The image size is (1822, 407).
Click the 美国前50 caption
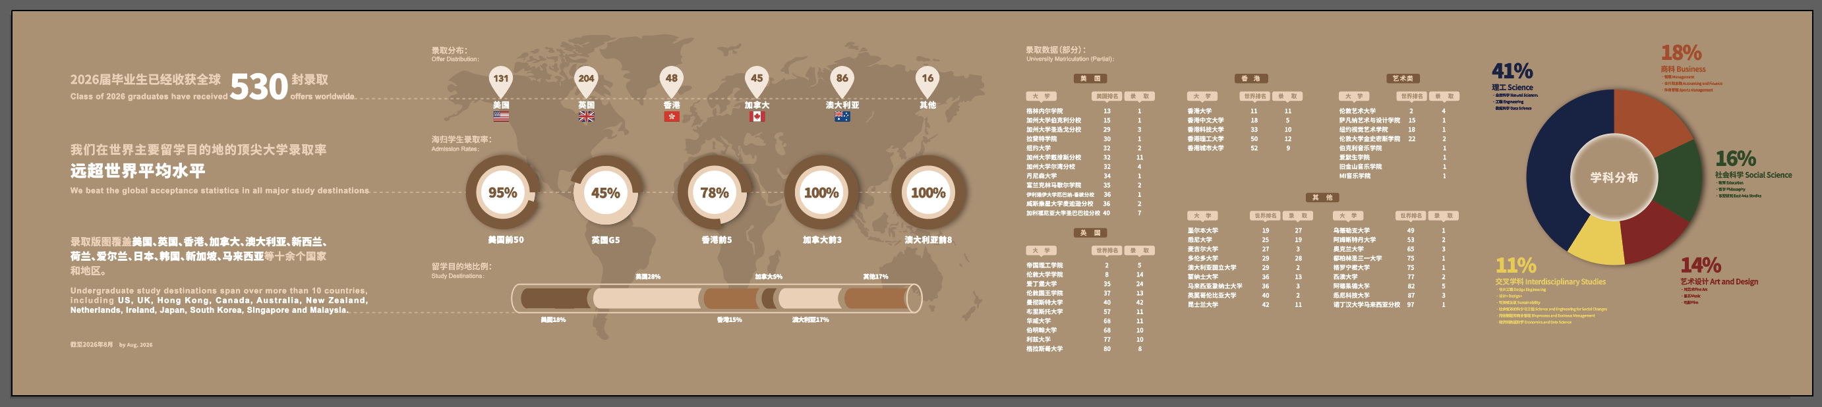coord(506,240)
